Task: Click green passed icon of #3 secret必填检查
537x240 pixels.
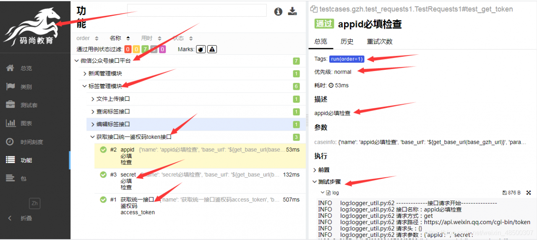Action: 103,175
